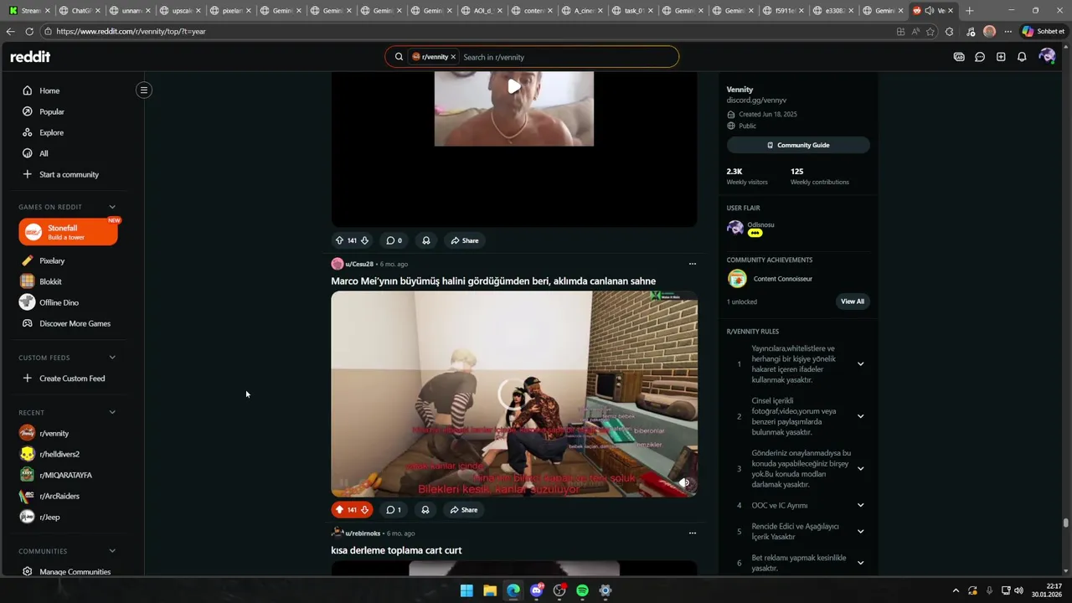The height and width of the screenshot is (603, 1072).
Task: Open Spotify from the Windows taskbar
Action: click(582, 590)
